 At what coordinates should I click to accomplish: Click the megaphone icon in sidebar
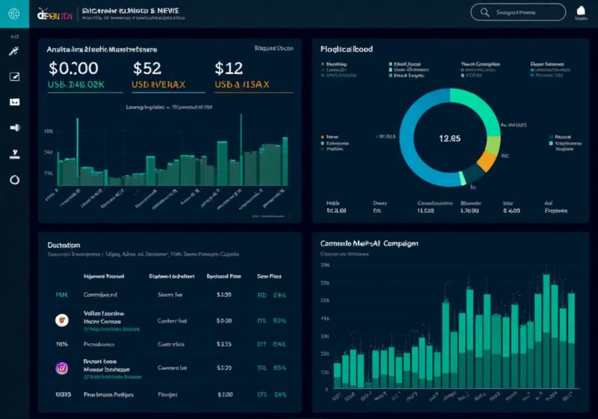tap(14, 127)
